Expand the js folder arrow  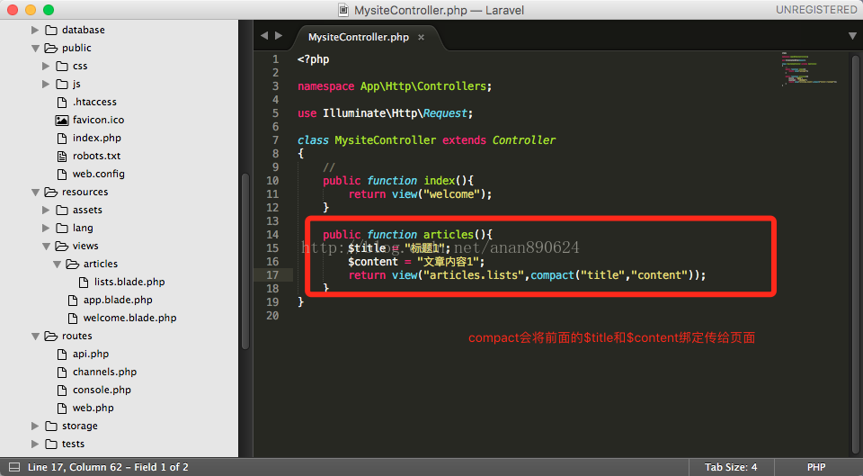(46, 84)
